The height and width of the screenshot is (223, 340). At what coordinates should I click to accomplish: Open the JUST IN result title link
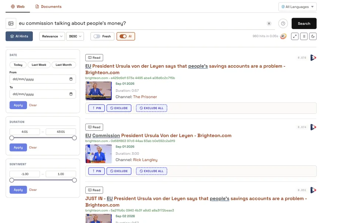(x=196, y=202)
